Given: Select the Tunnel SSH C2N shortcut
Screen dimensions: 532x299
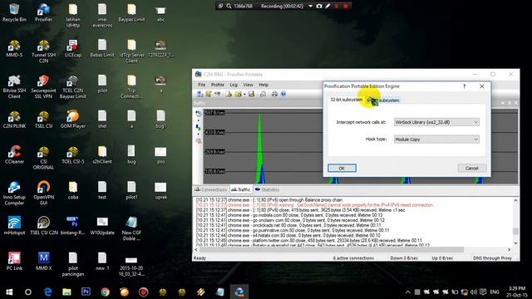Looking at the screenshot, I should pos(43,51).
